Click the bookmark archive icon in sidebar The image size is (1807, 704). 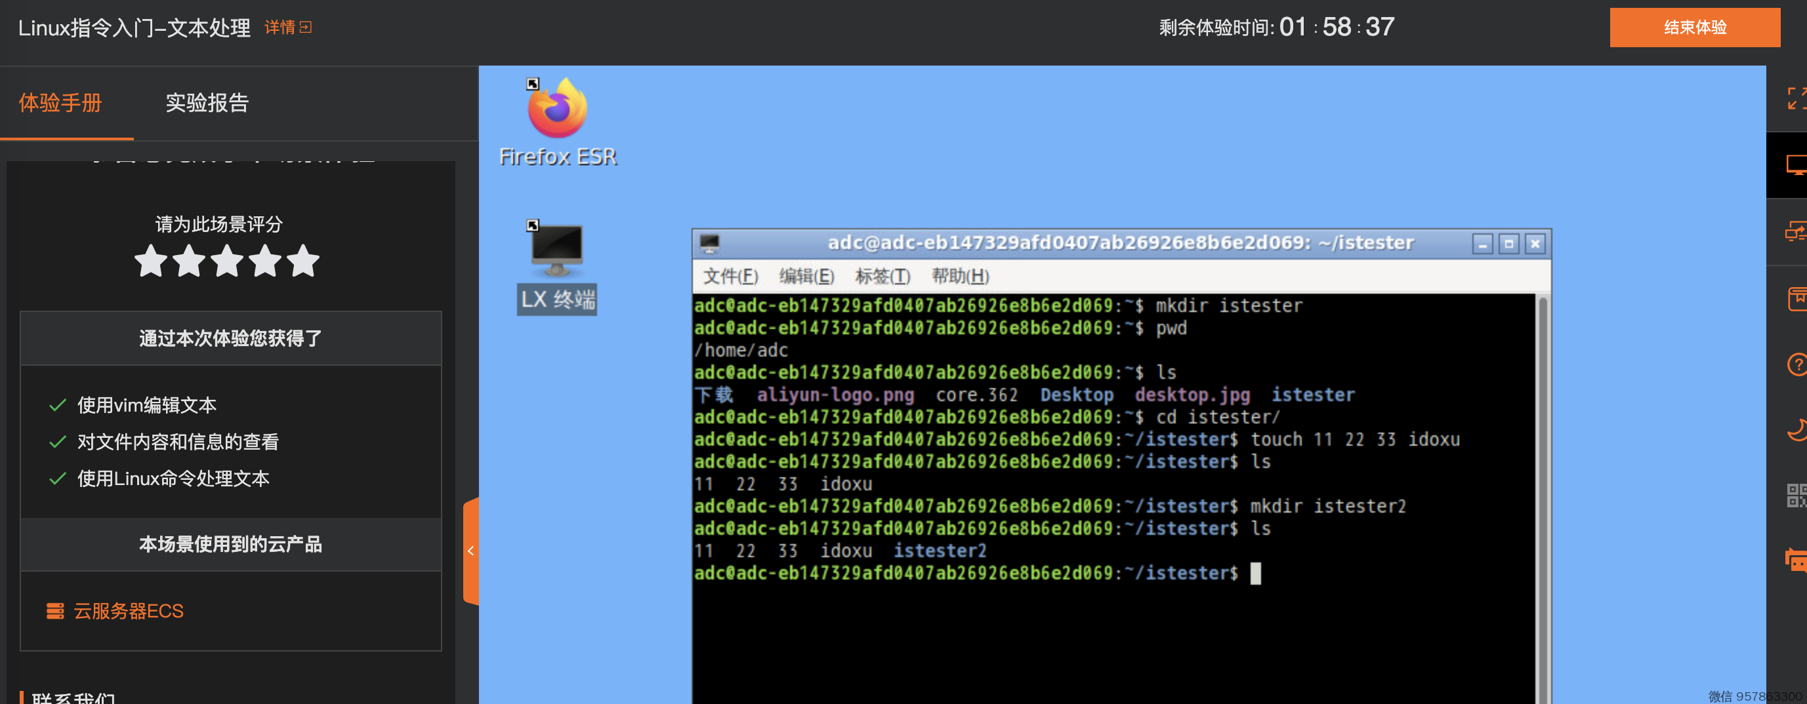(1796, 298)
